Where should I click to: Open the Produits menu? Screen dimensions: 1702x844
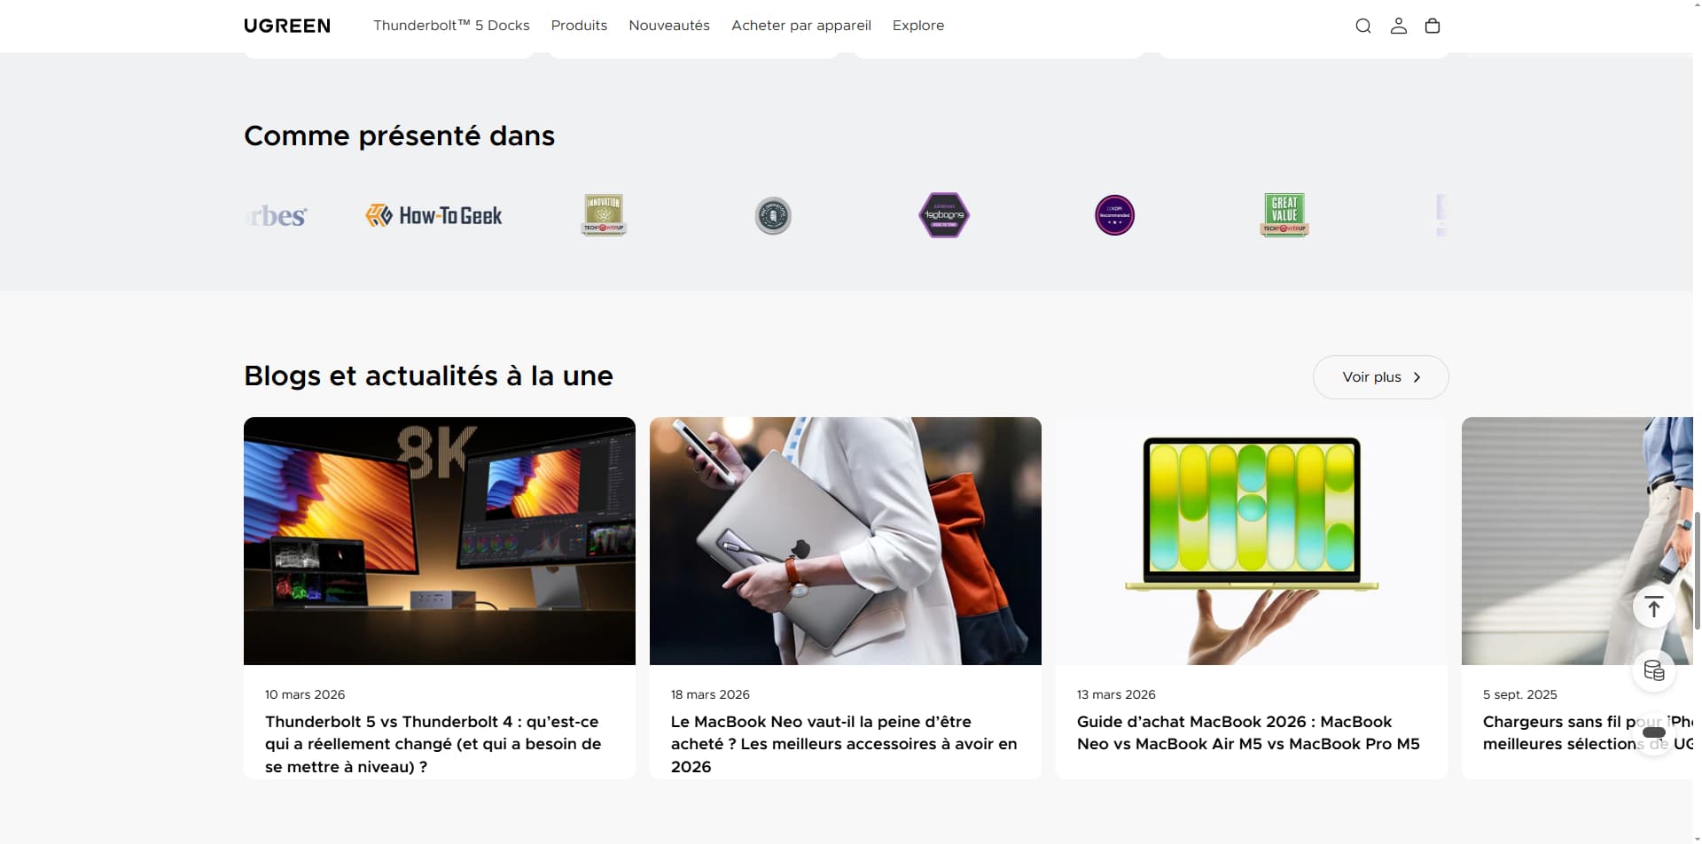[579, 26]
